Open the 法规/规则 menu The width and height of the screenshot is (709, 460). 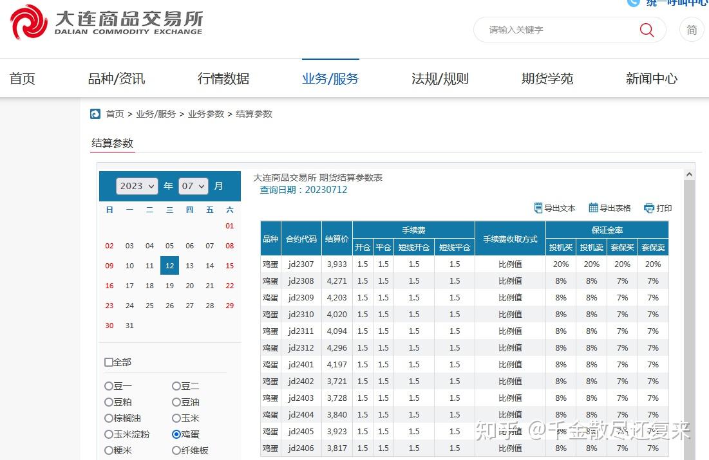[x=440, y=78]
